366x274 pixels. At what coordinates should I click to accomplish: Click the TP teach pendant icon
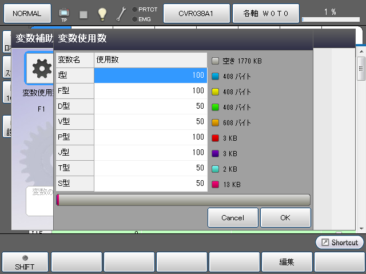[63, 13]
